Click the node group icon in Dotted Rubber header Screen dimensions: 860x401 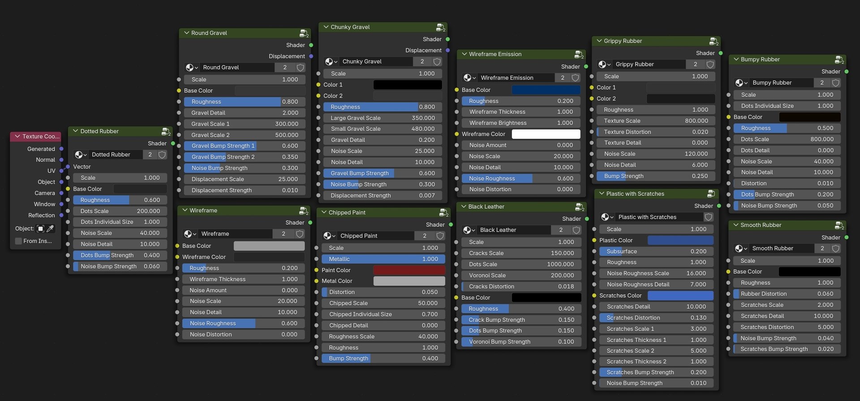pos(166,132)
